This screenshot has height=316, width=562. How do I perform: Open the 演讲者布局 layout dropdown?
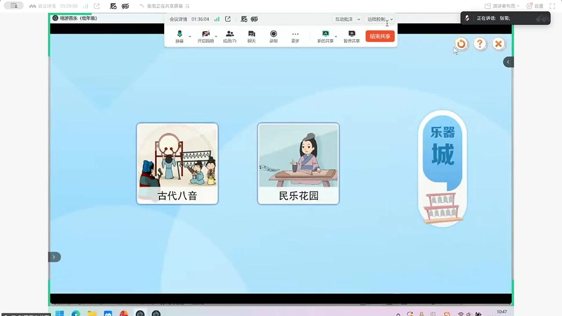tap(502, 6)
